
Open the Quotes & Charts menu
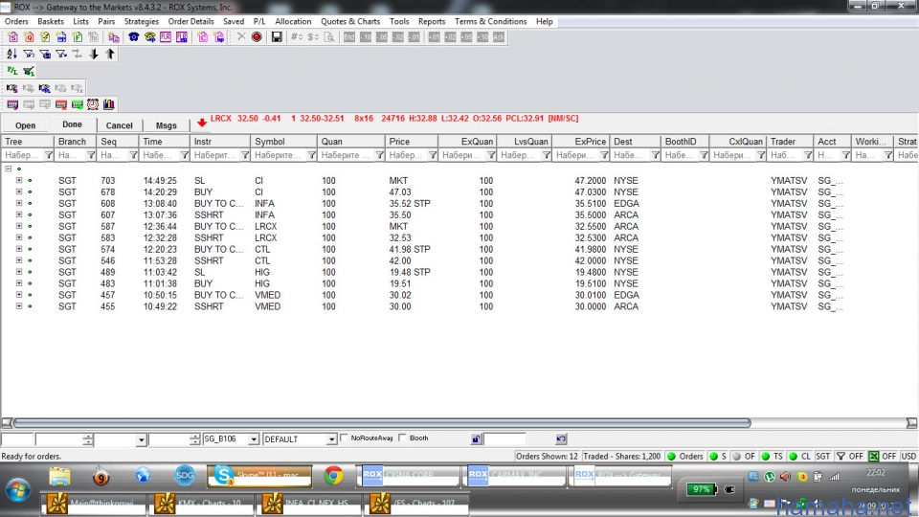click(350, 21)
